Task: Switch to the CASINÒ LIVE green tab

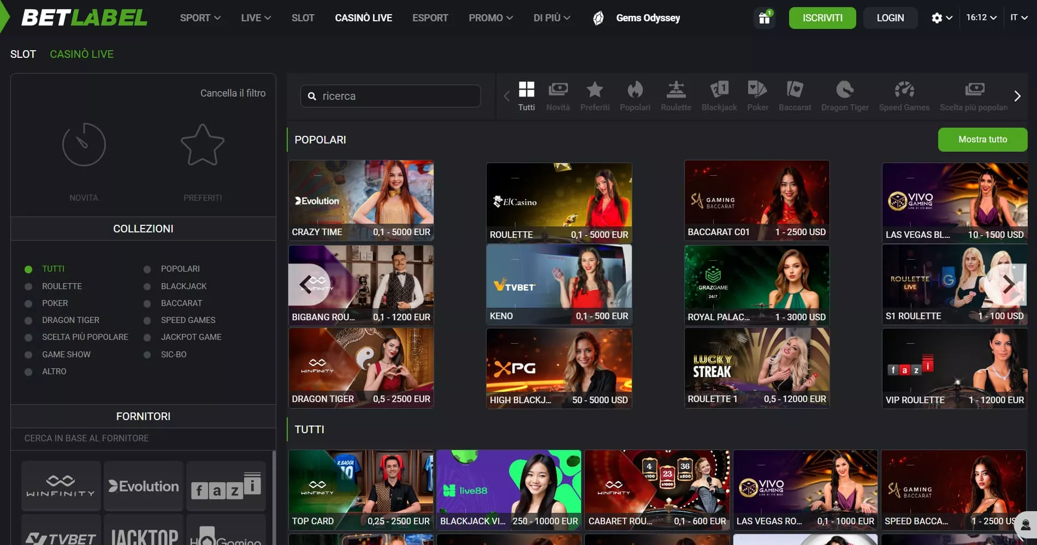Action: pyautogui.click(x=82, y=54)
